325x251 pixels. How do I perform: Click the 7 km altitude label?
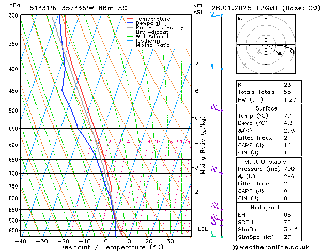click(x=196, y=64)
